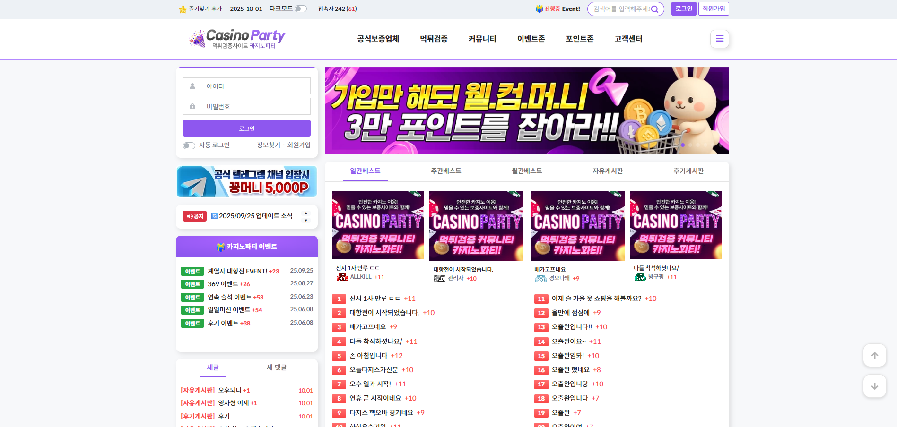Open the hamburger menu icon

click(x=719, y=39)
